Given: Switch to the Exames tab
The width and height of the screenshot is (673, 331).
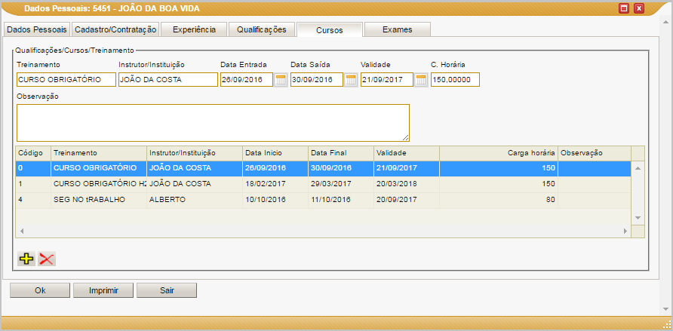Looking at the screenshot, I should (x=398, y=29).
